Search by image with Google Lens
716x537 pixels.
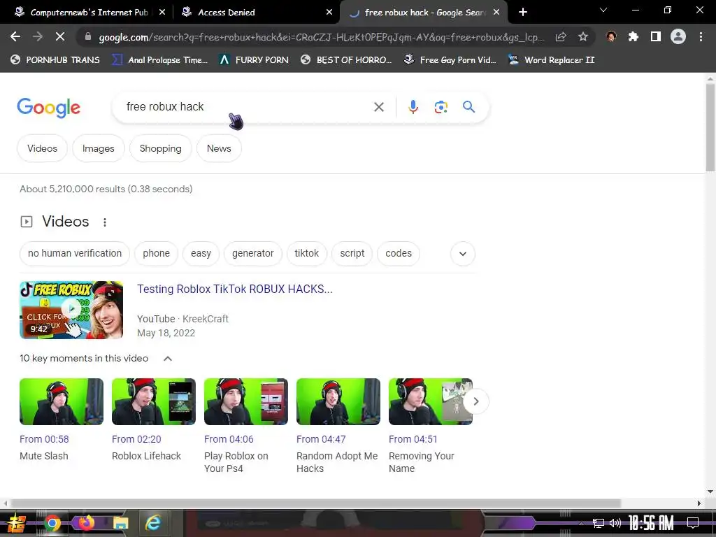pos(441,107)
